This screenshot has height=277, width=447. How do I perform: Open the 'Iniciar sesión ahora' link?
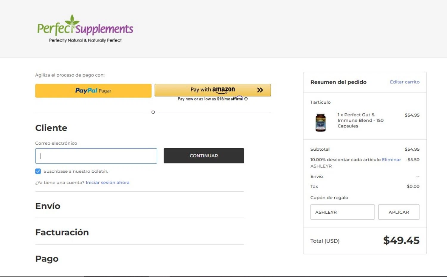click(108, 182)
